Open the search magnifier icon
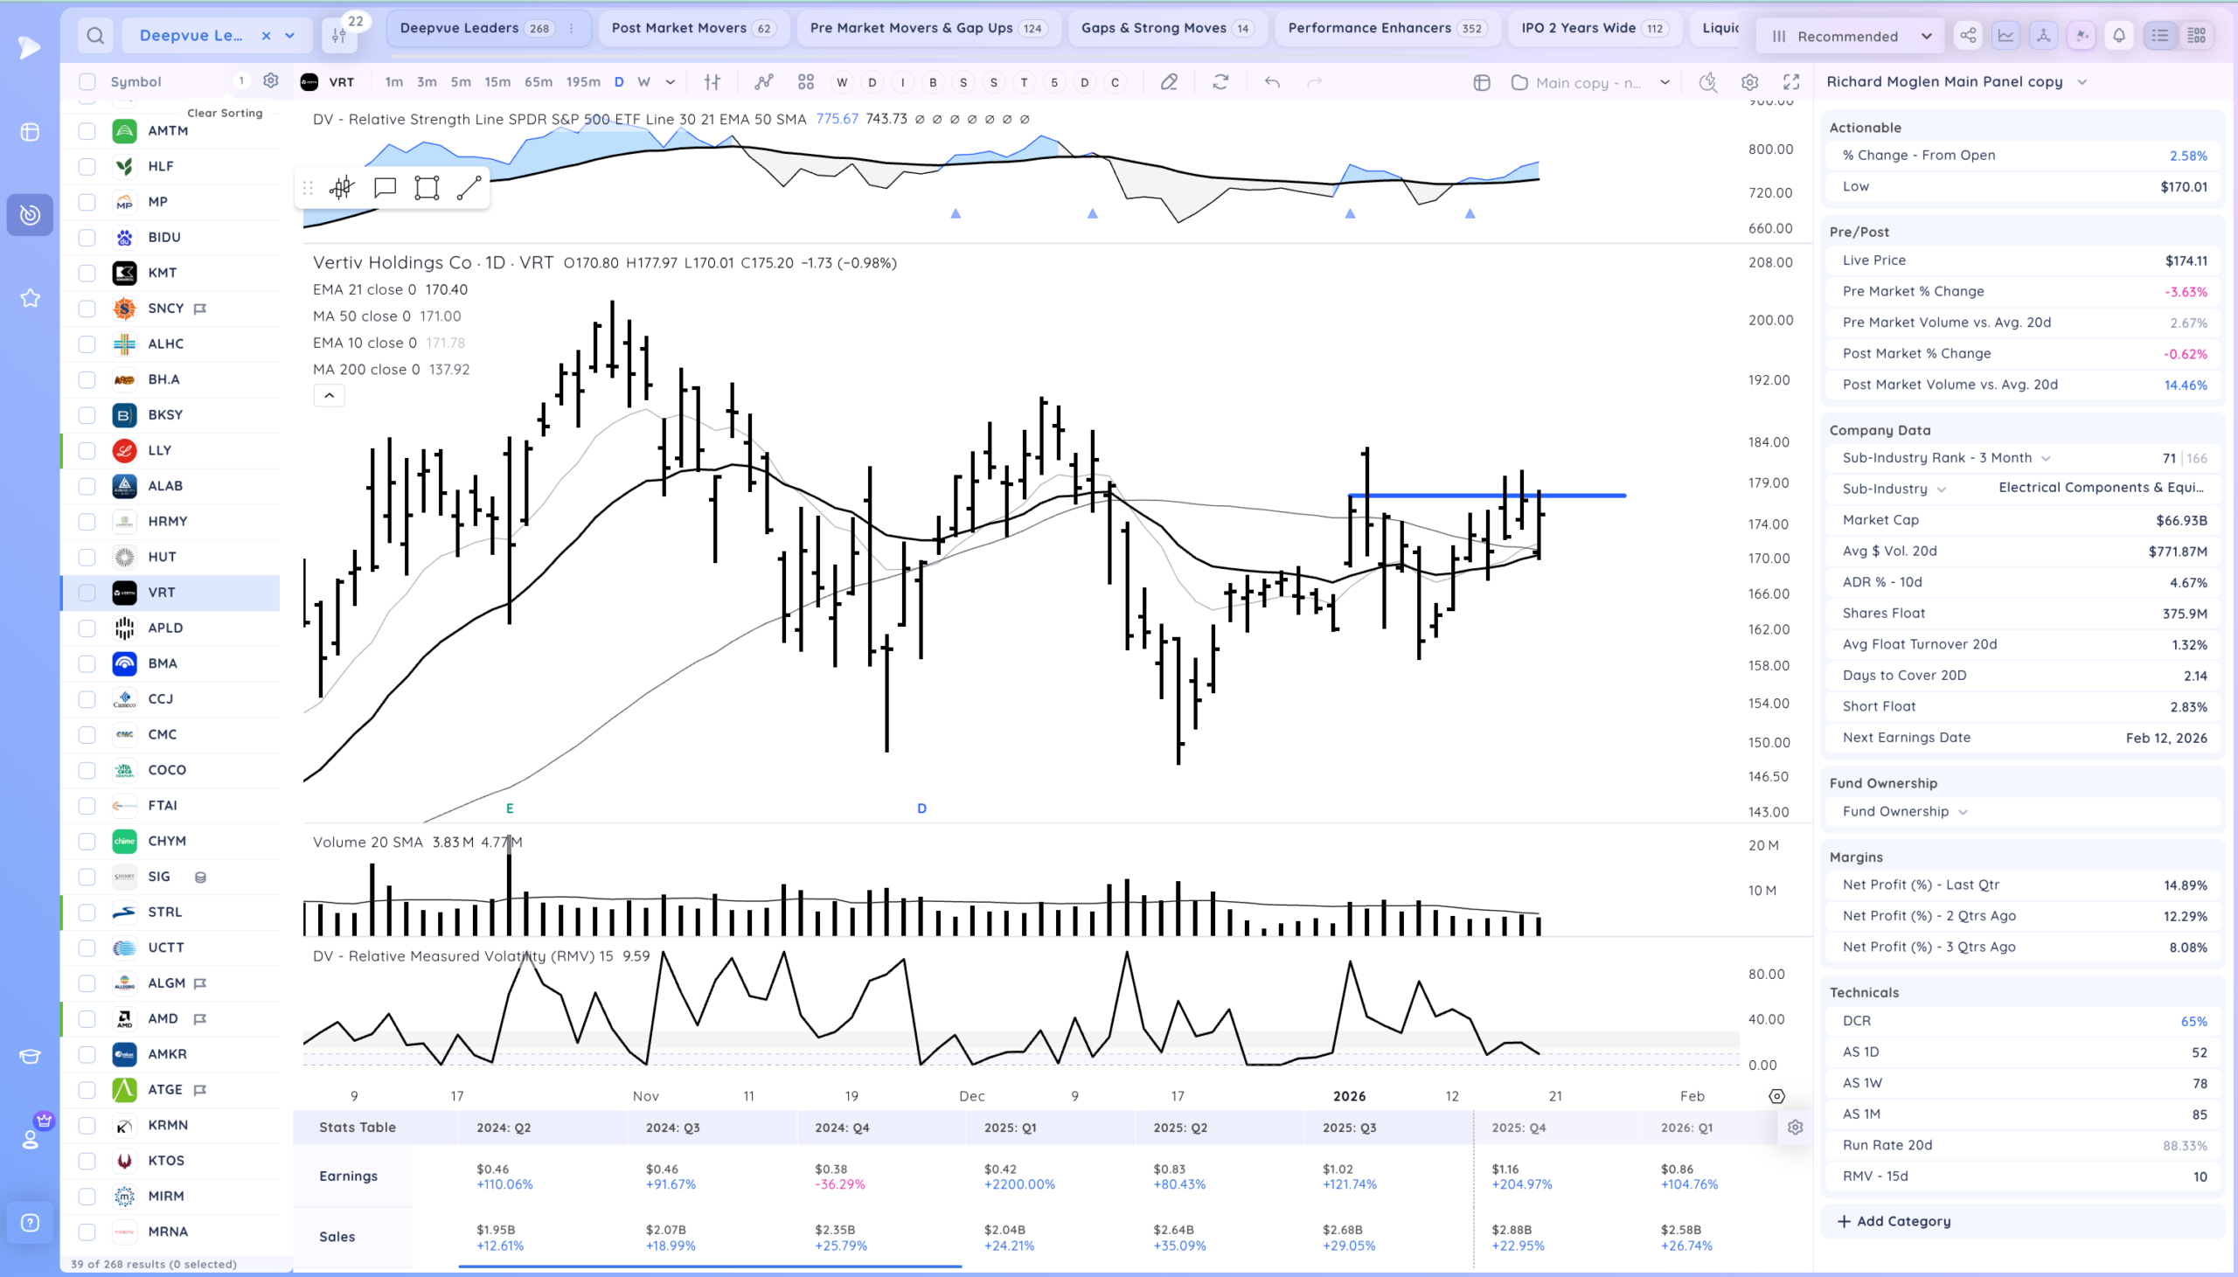 pyautogui.click(x=95, y=36)
